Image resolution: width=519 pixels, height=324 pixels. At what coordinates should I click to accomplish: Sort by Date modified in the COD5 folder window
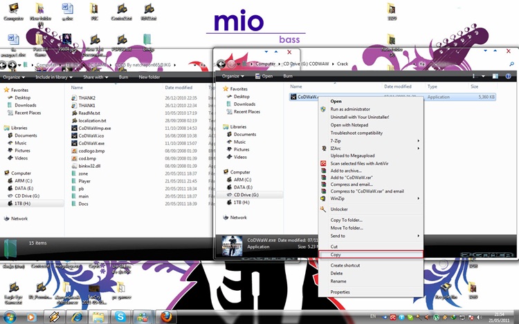point(179,88)
